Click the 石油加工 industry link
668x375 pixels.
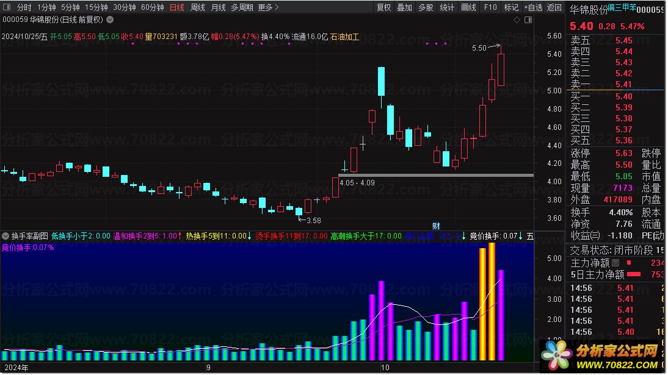point(344,37)
